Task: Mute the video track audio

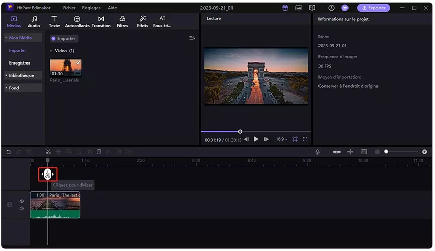Action: (x=22, y=209)
